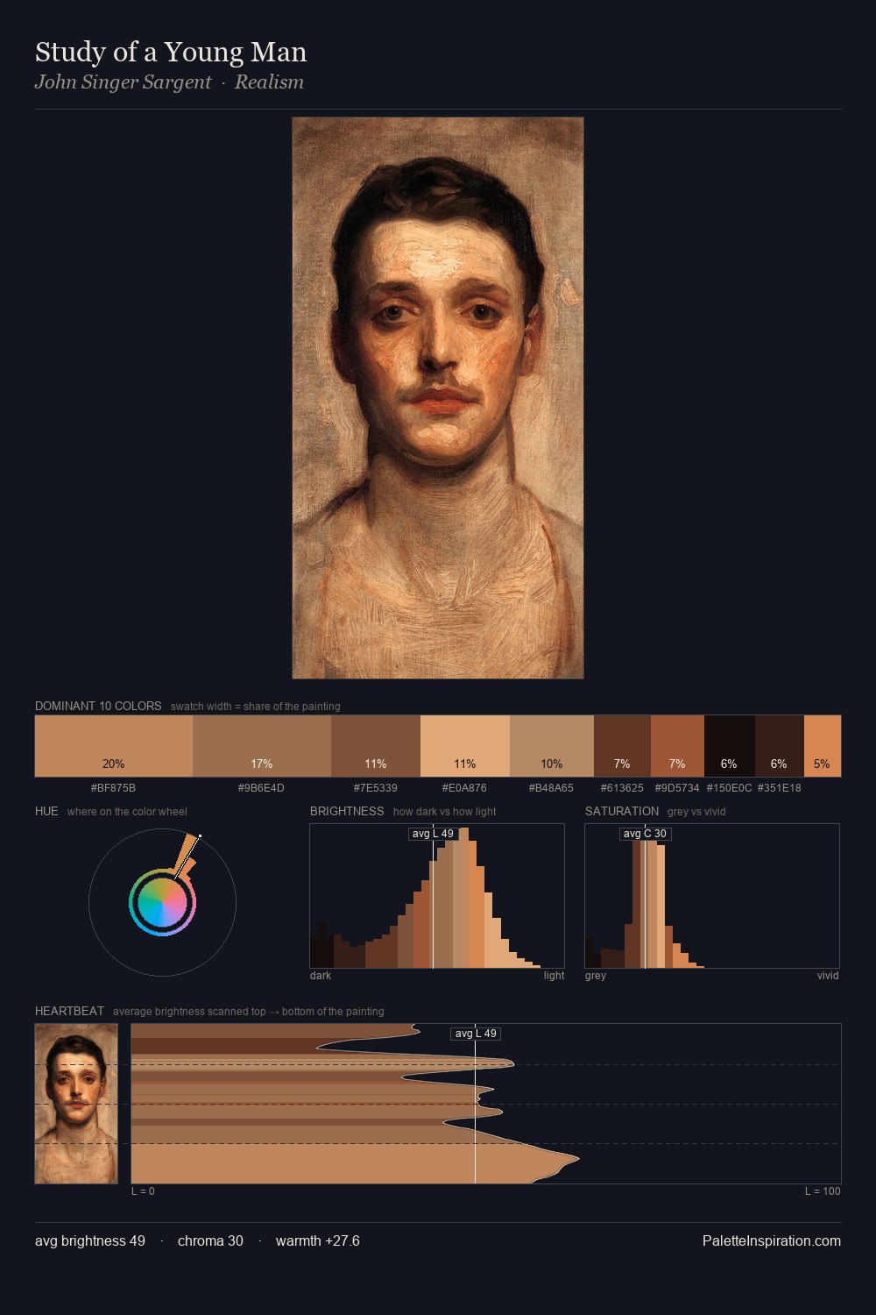Click the DOMINANT 10 COLORS heading

tap(98, 706)
